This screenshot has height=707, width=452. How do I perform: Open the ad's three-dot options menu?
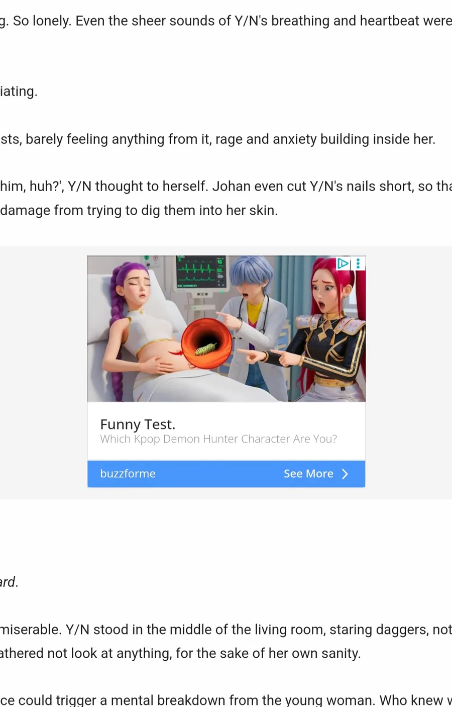(358, 263)
